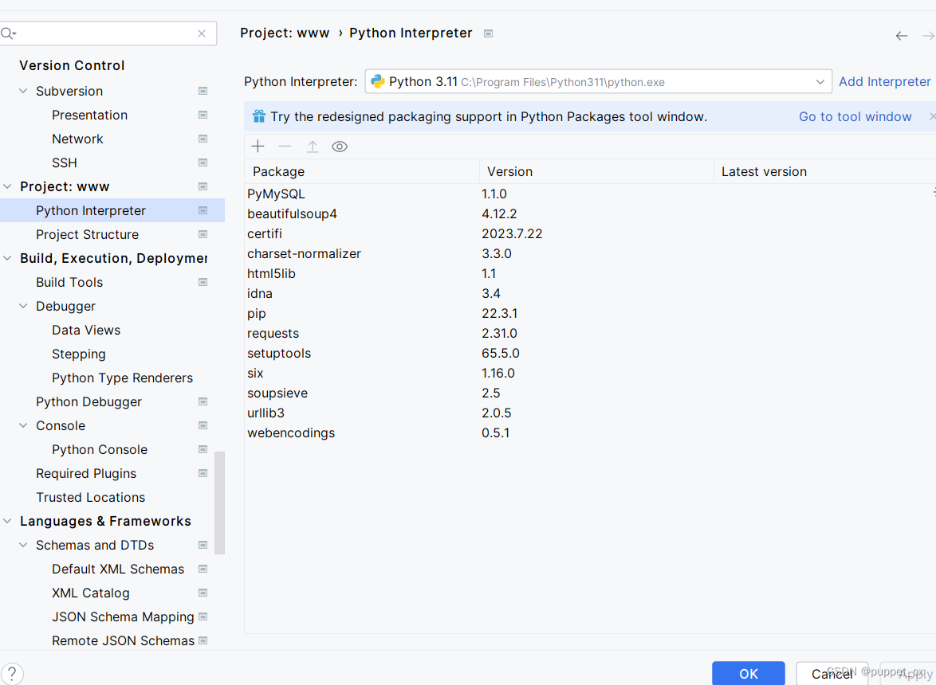Image resolution: width=936 pixels, height=685 pixels.
Task: Open the Python Console settings page
Action: (99, 449)
